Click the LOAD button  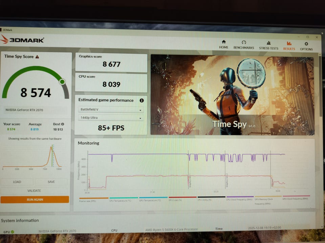point(17,182)
